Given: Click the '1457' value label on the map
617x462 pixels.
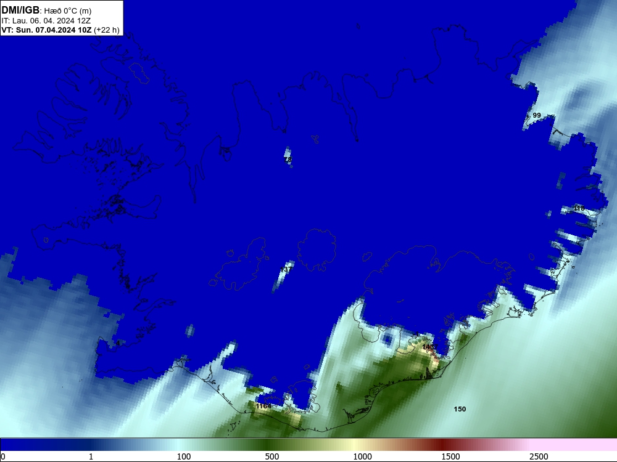Looking at the screenshot, I should point(430,347).
